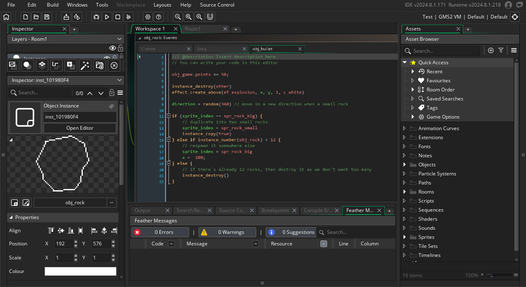Open Game Options gear in the toolbar
The image size is (526, 287).
point(148,17)
